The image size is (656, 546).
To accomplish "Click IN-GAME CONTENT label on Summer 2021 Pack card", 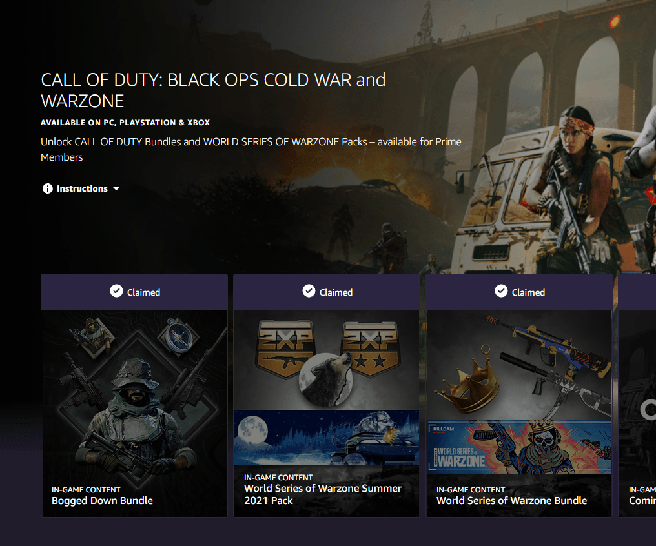I will (278, 478).
